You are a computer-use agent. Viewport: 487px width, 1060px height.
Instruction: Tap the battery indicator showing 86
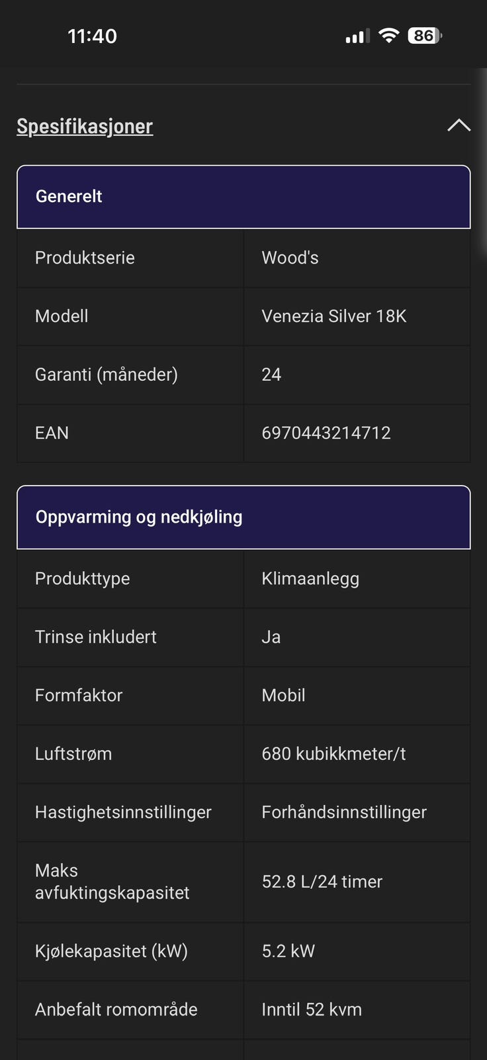pyautogui.click(x=425, y=36)
